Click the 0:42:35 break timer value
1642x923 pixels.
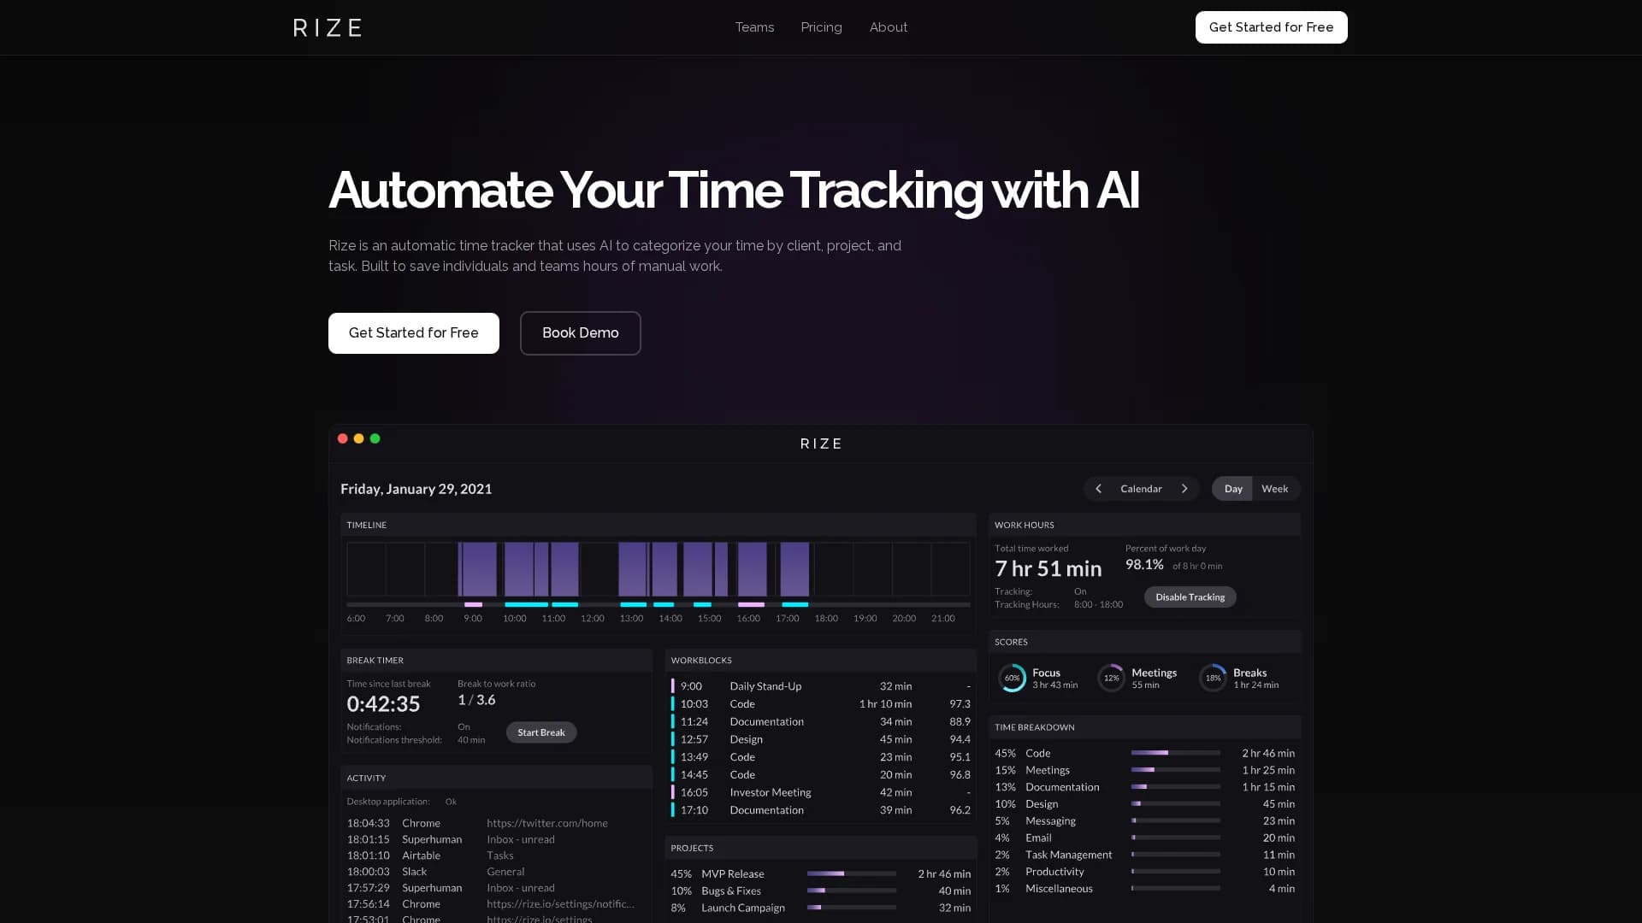pos(383,704)
